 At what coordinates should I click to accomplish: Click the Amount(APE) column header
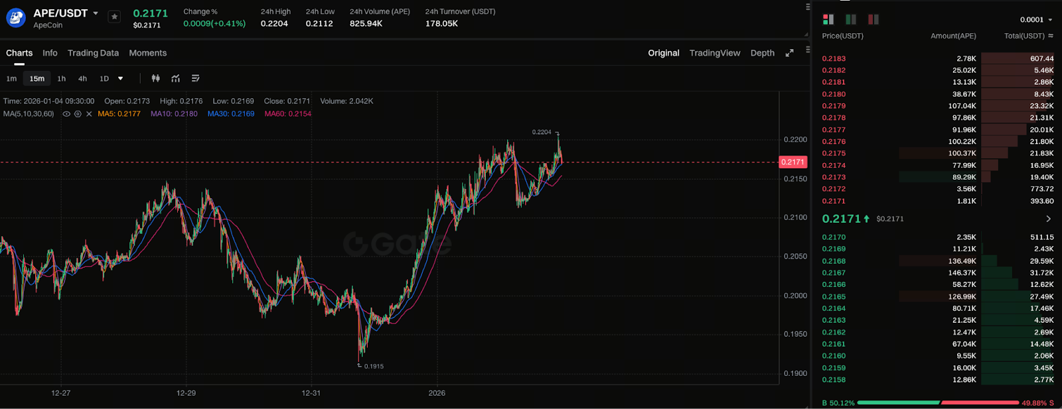coord(953,36)
